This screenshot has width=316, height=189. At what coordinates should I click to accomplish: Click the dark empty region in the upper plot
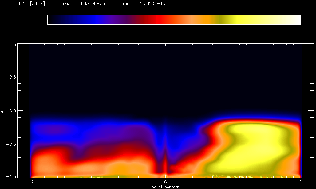[x=166, y=77]
